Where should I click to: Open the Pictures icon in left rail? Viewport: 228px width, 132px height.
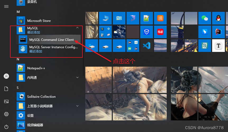[x=6, y=101]
